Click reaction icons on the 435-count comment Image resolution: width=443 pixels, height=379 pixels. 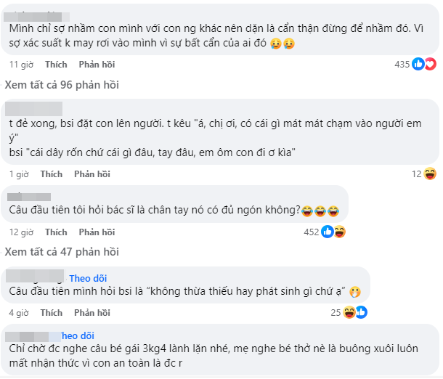click(424, 65)
